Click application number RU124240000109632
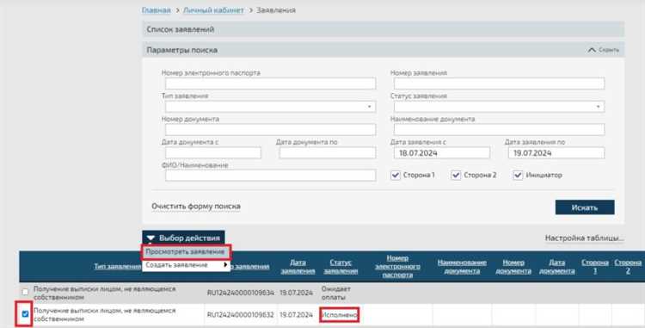 click(241, 315)
